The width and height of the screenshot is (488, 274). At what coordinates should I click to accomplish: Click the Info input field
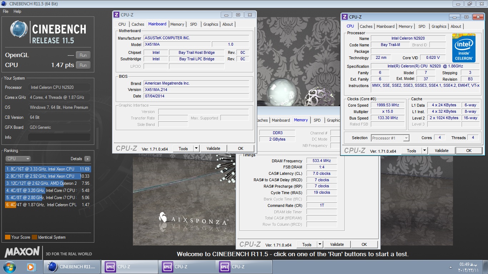click(x=59, y=137)
